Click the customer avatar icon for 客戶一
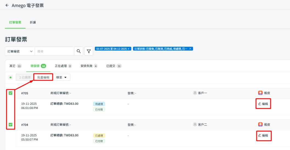 [x=195, y=93]
